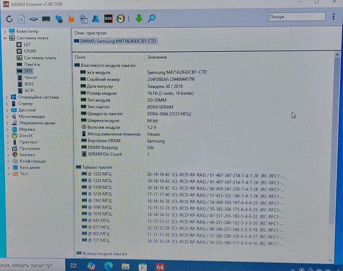Open the Report page icon
Image resolution: width=343 pixels, height=271 pixels.
pos(21,19)
